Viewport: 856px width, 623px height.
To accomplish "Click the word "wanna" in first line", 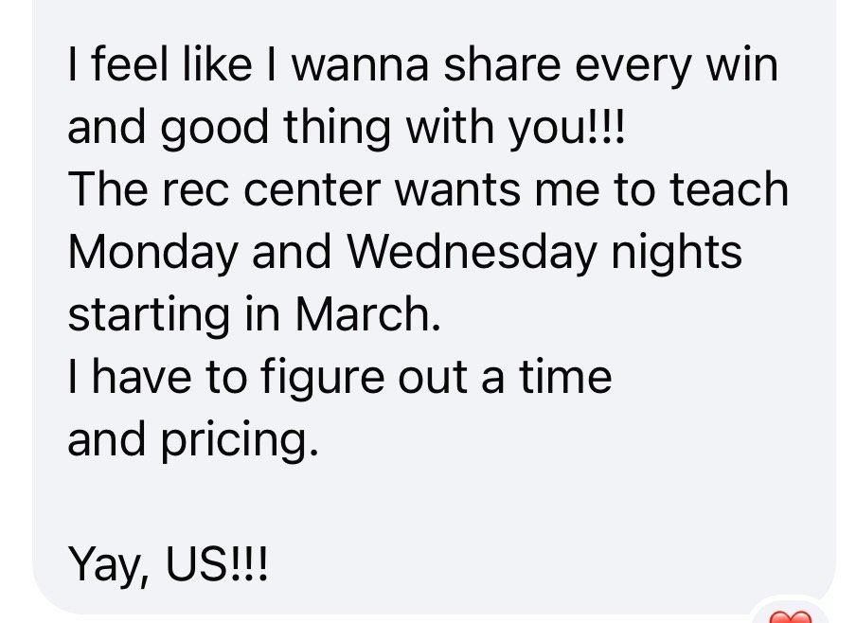I will click(361, 65).
